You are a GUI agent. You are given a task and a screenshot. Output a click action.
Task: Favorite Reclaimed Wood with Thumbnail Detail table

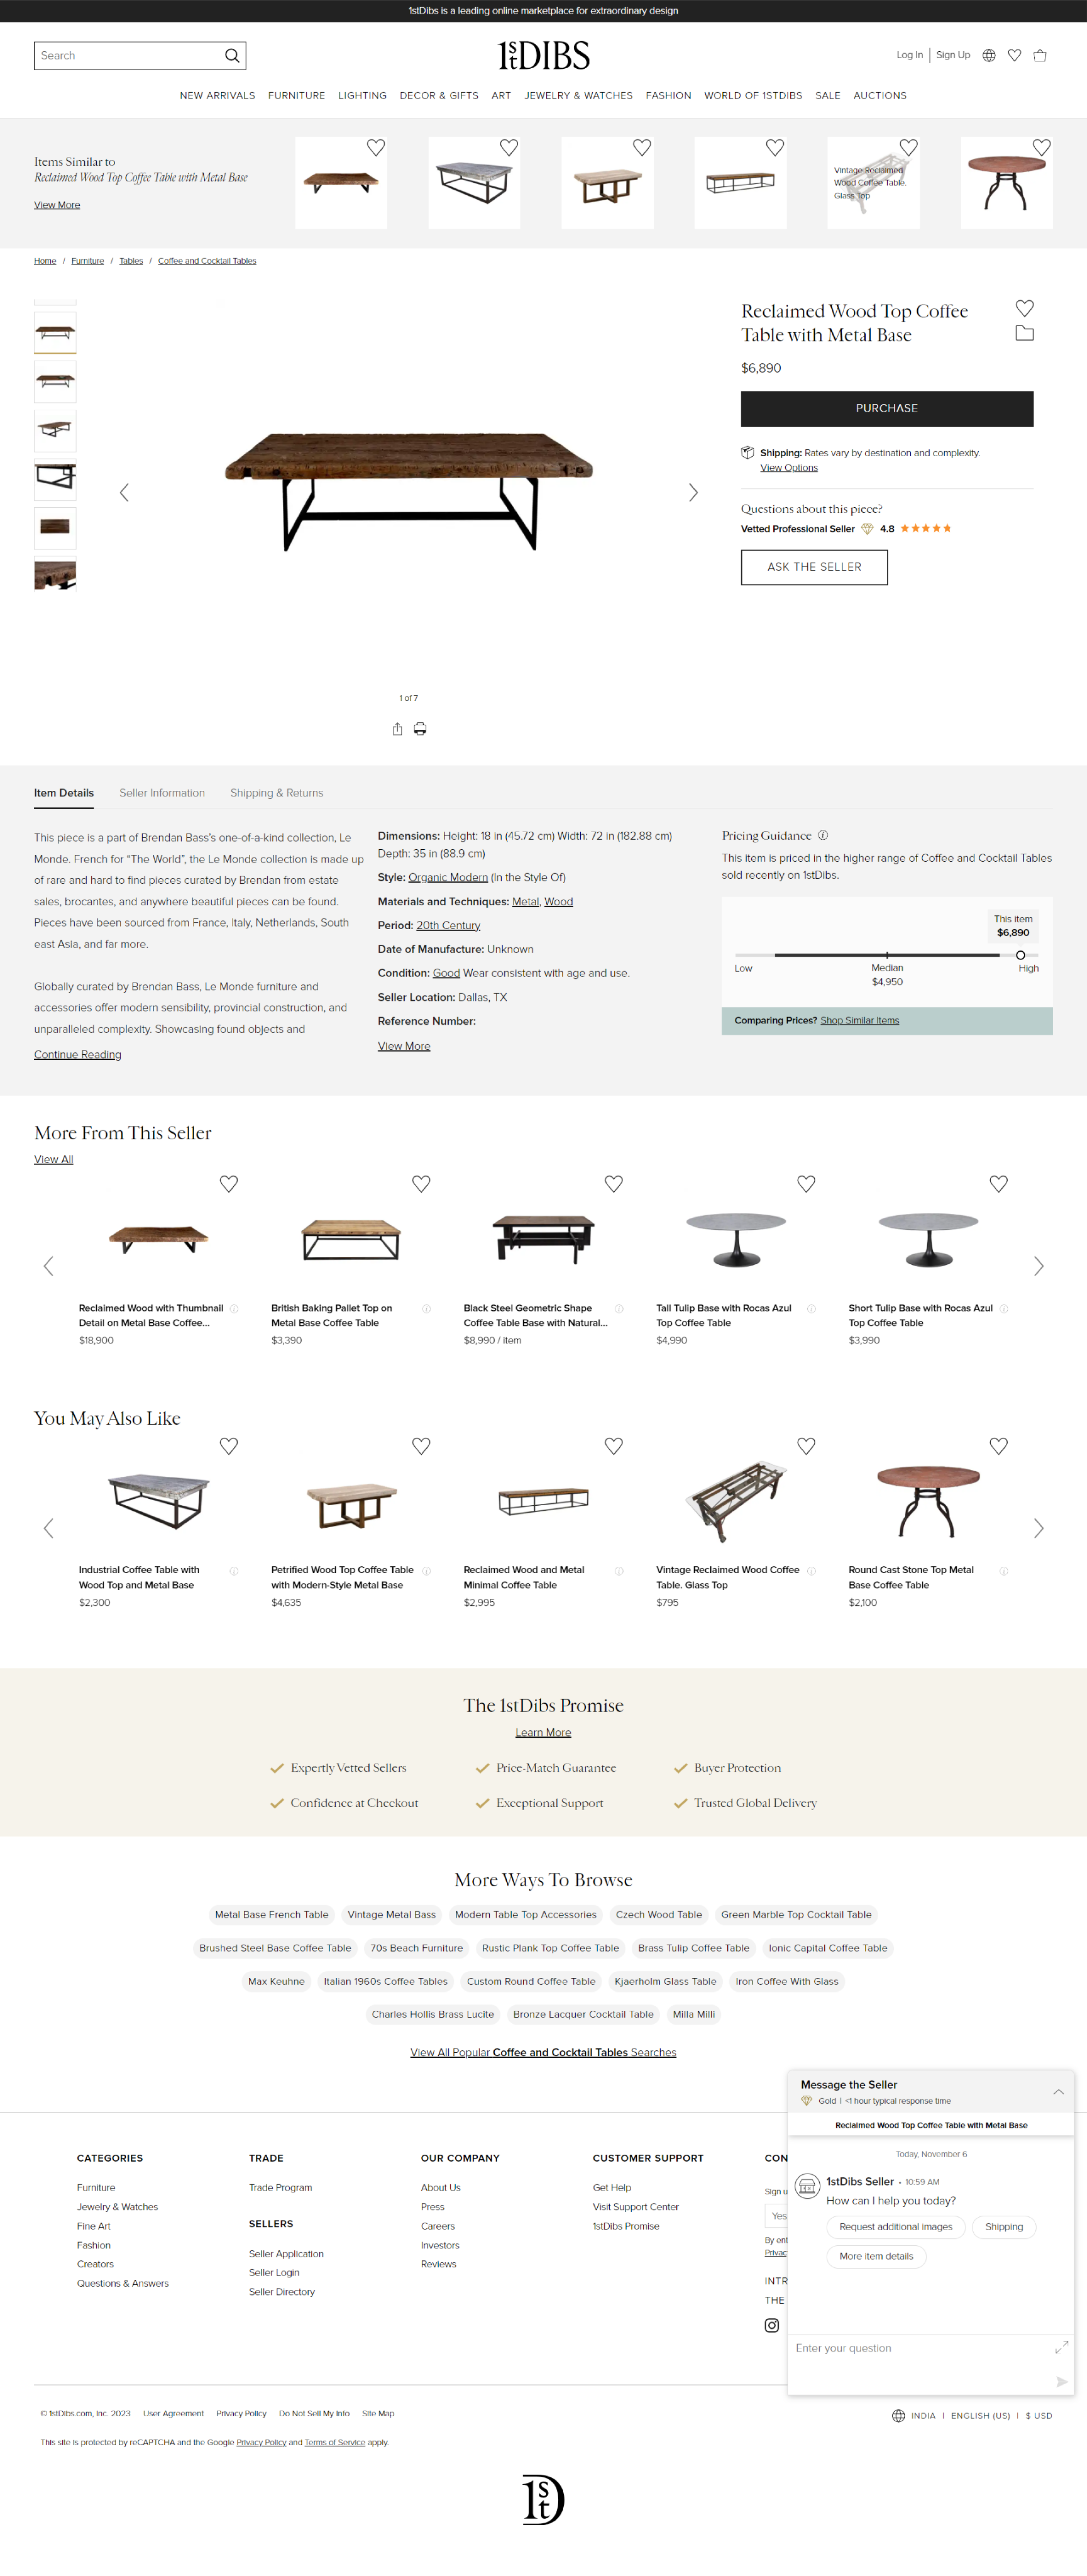(x=229, y=1184)
